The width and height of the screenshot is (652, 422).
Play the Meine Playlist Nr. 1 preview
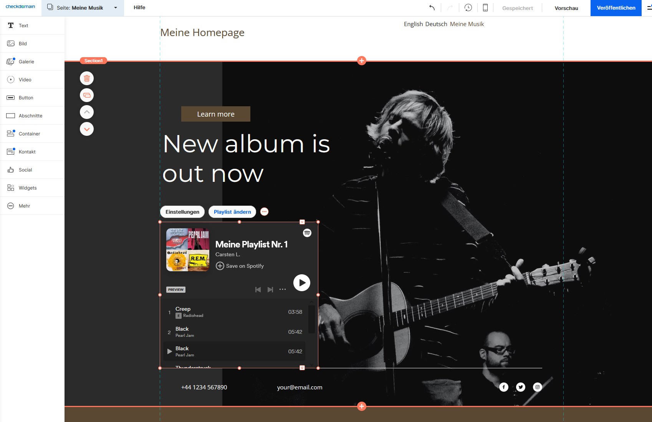point(302,283)
